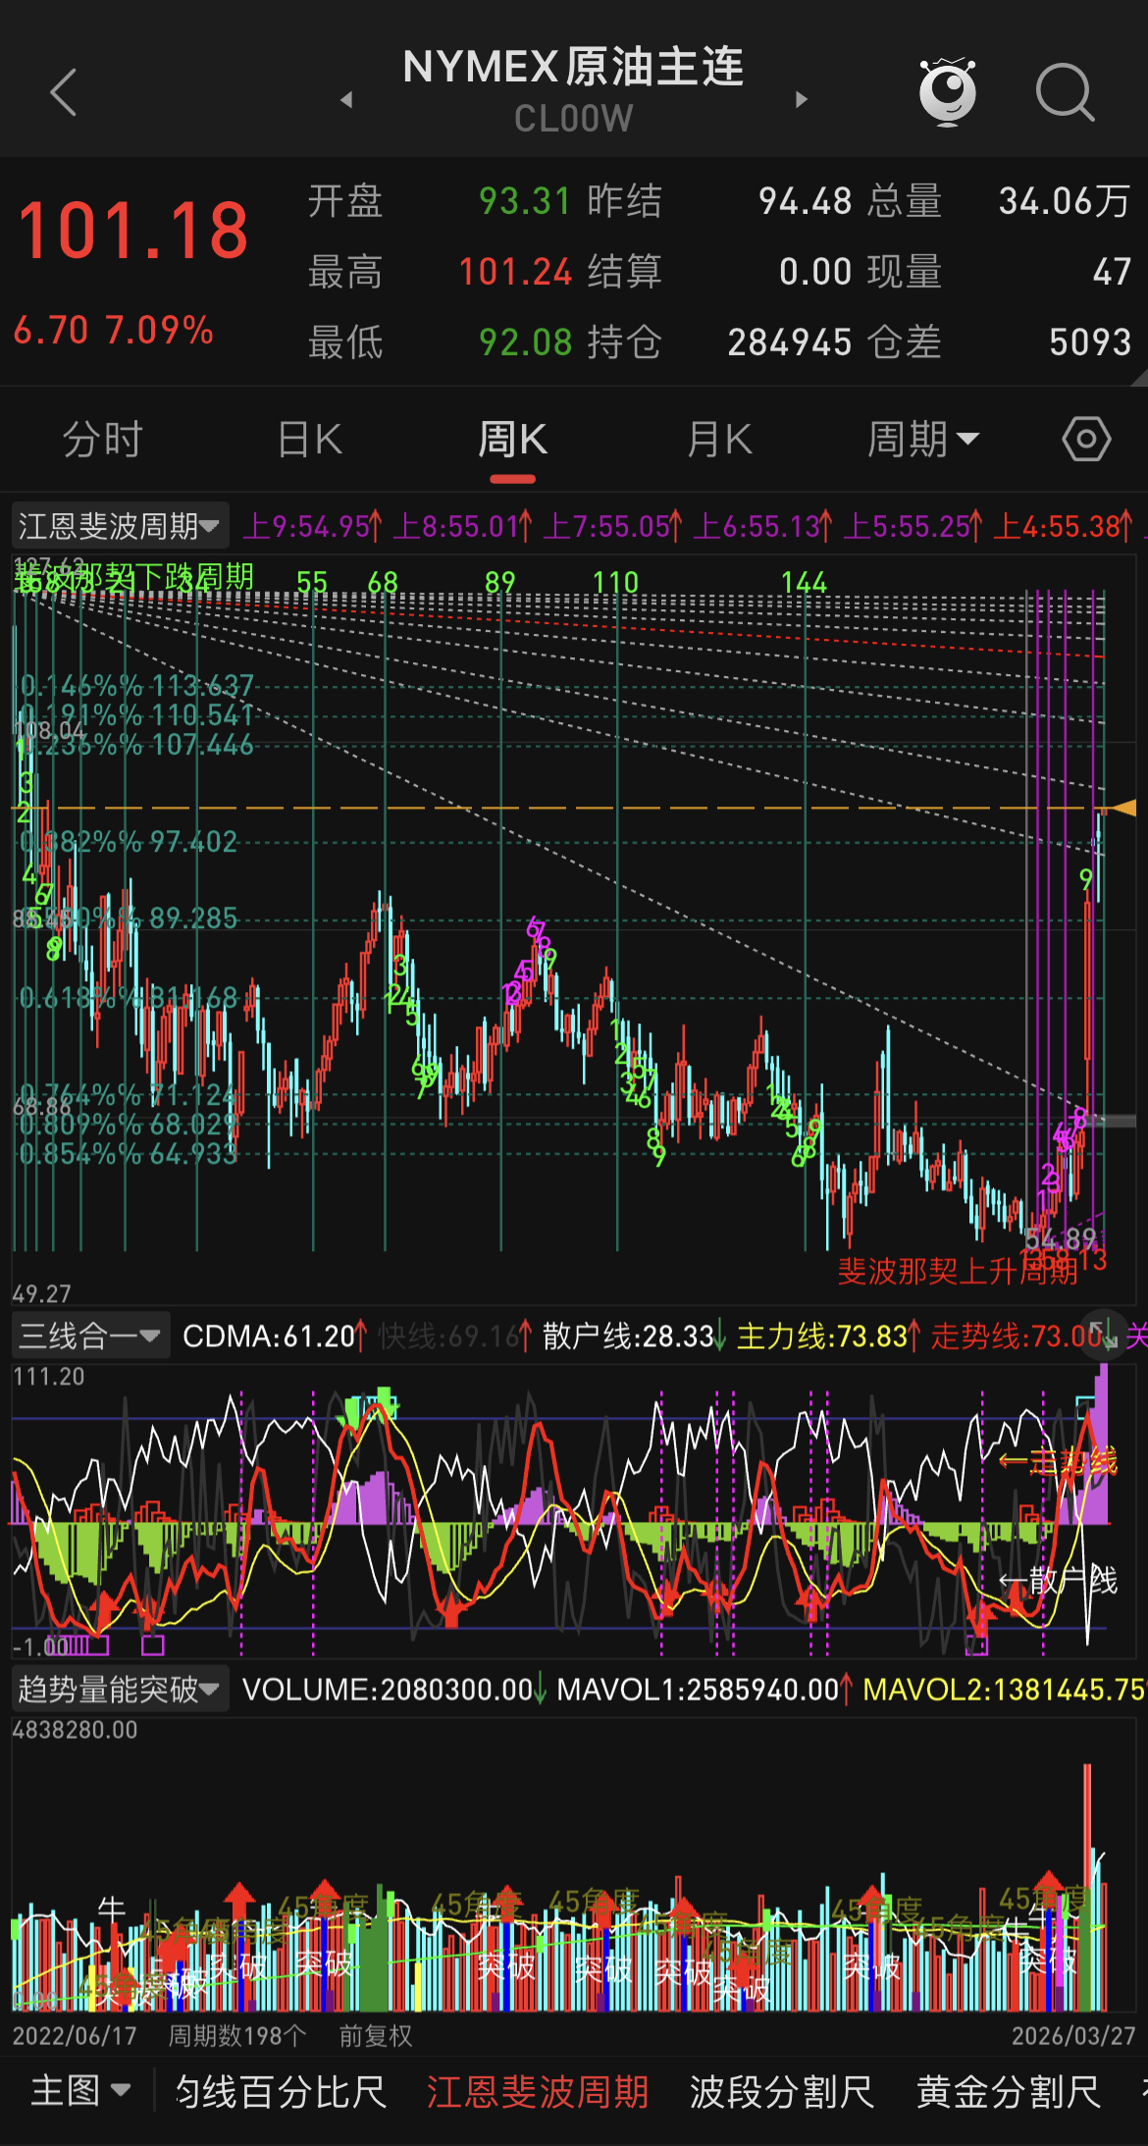Tap the 散户线:28.33 readout
Viewport: 1148px width, 2146px height.
click(634, 1335)
